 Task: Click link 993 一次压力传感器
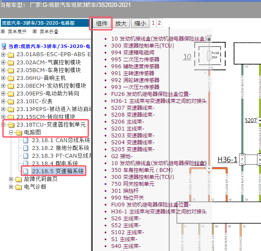[135, 87]
